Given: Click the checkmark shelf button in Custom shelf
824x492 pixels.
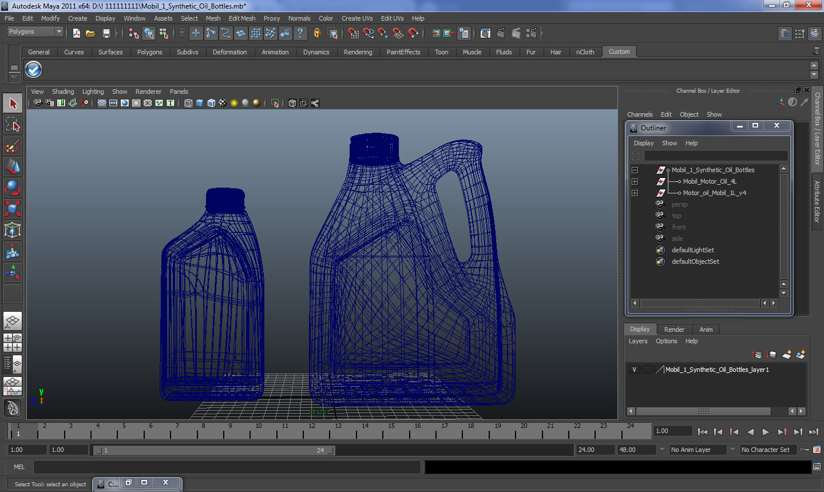Looking at the screenshot, I should click(34, 70).
